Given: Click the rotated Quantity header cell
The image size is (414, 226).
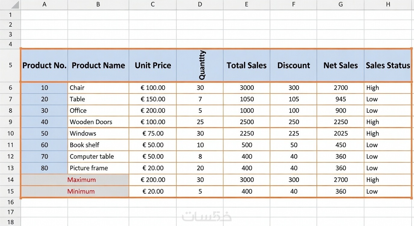Looking at the screenshot, I should pos(200,65).
